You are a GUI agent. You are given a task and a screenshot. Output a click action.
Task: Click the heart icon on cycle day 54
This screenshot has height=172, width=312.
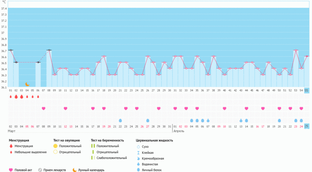(x=301, y=108)
